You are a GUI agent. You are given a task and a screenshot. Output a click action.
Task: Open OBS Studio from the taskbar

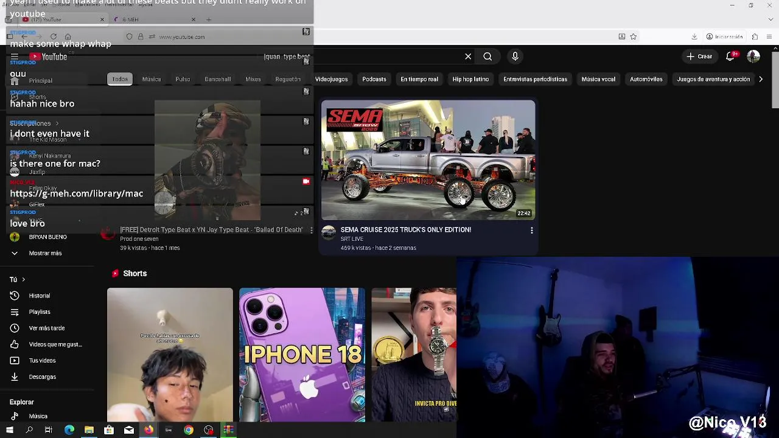(209, 430)
